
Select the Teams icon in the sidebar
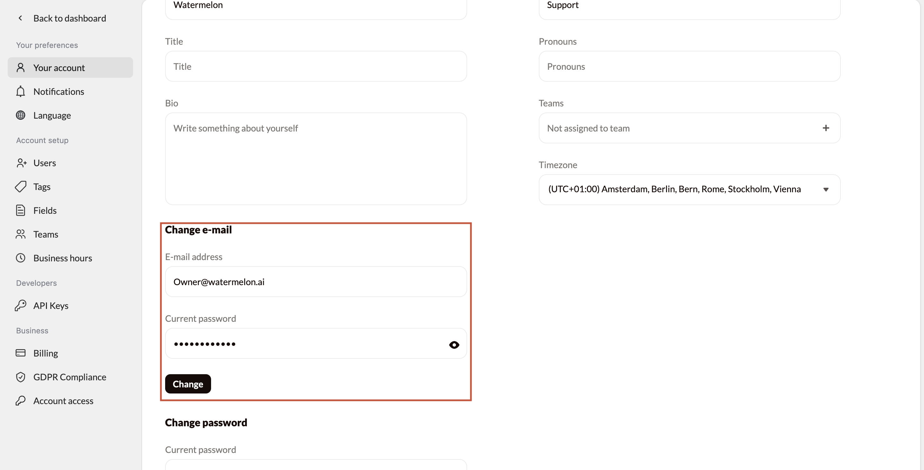[x=21, y=234]
